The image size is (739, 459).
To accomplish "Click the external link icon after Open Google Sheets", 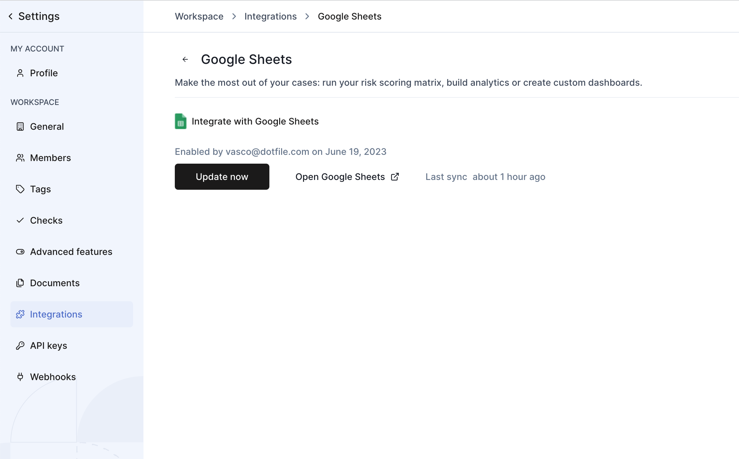I will coord(395,177).
